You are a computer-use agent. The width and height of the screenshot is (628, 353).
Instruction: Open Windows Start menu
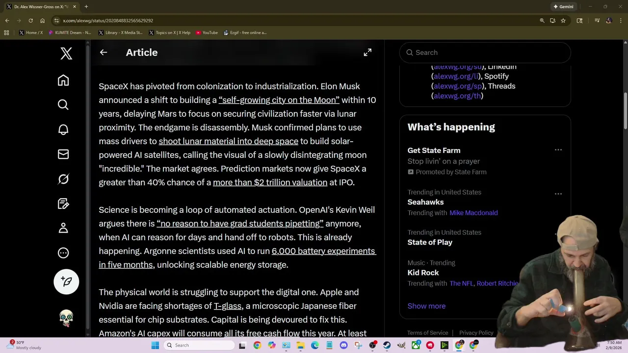(155, 345)
